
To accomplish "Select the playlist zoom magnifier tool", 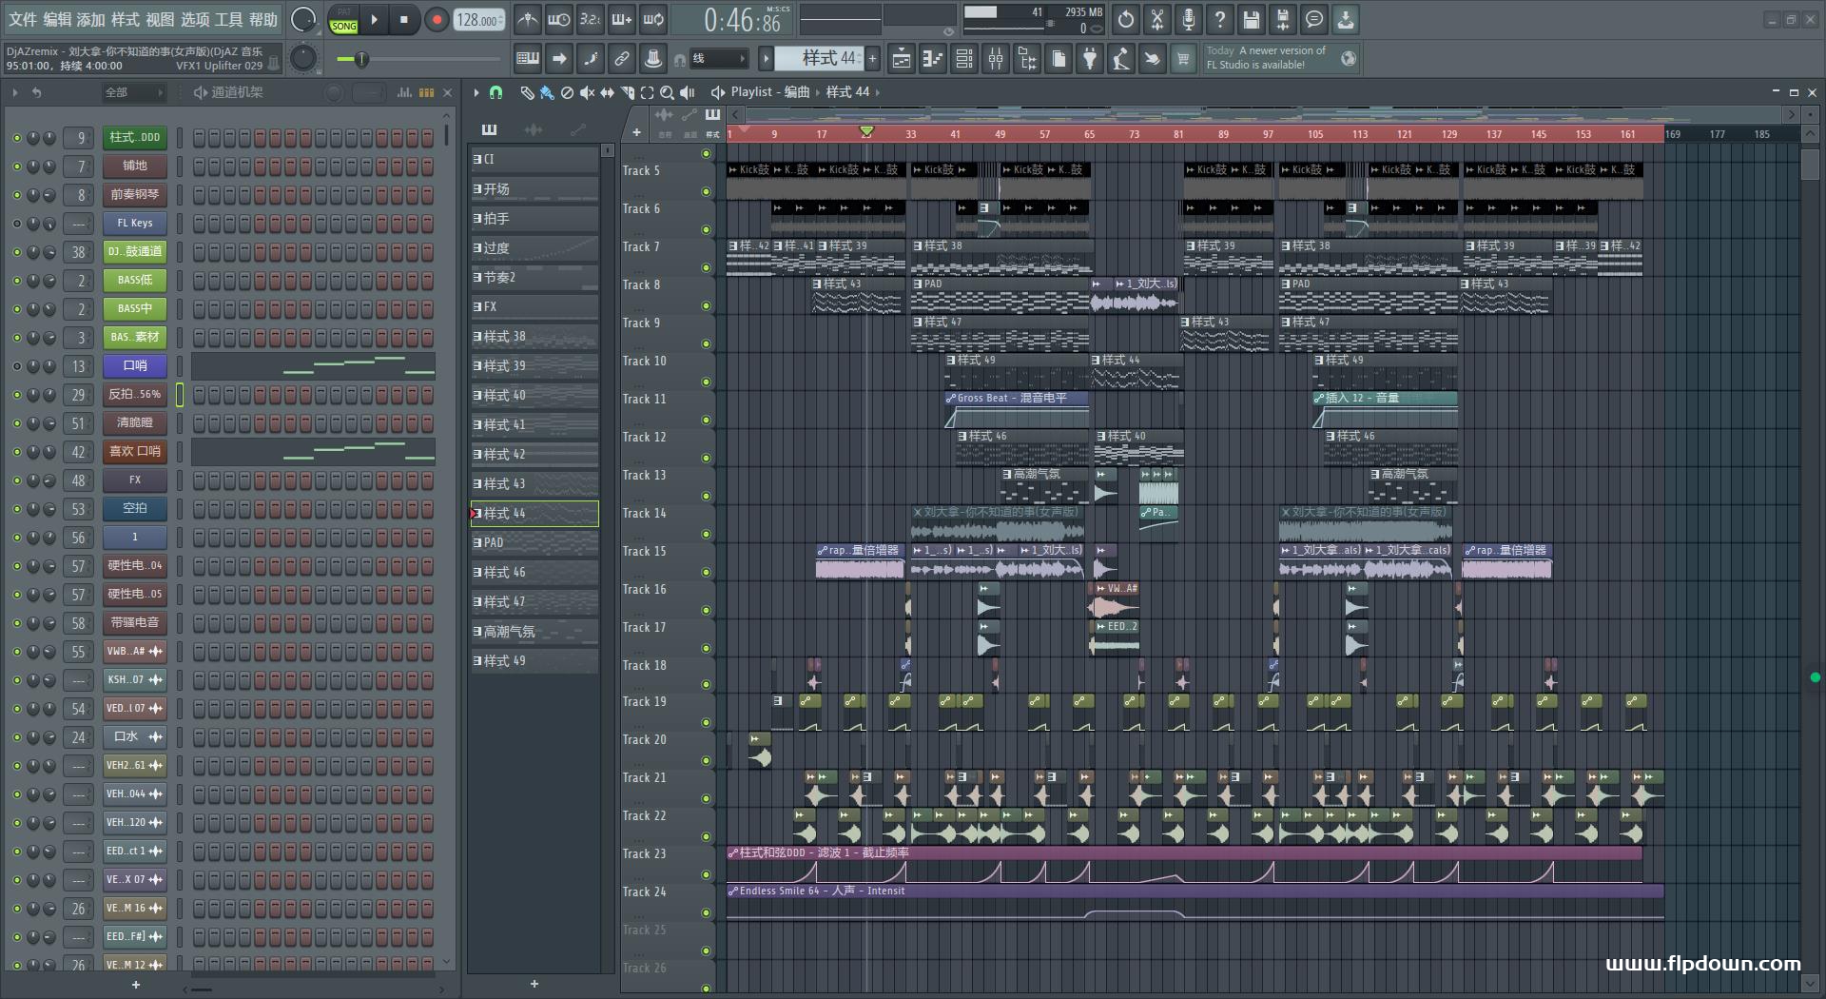I will [x=667, y=92].
